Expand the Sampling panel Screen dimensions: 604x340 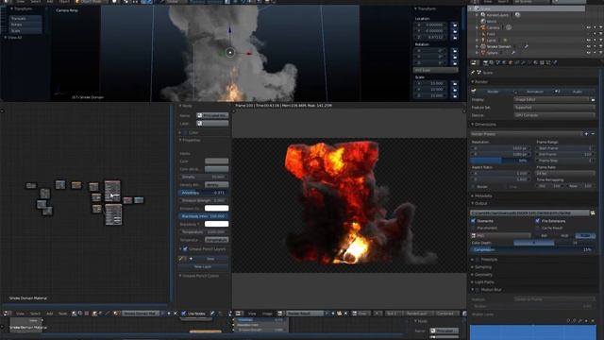[x=482, y=267]
